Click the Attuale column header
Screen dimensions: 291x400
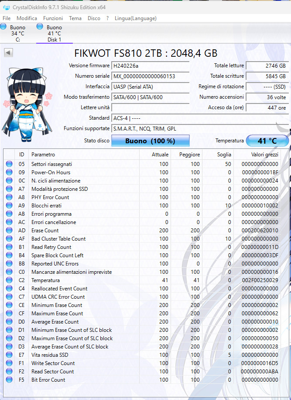click(155, 154)
